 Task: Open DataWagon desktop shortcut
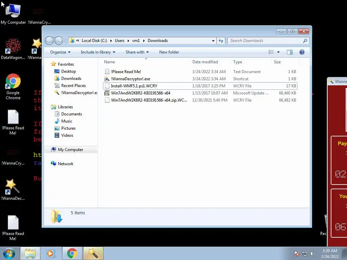13,49
